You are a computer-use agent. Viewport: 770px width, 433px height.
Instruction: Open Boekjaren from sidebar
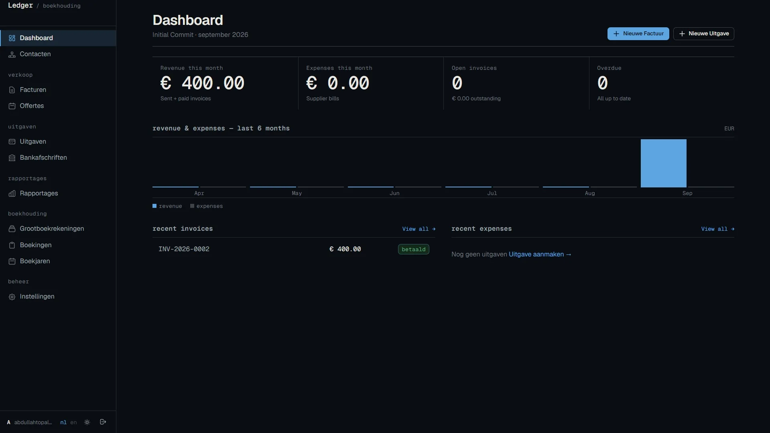coord(58,261)
